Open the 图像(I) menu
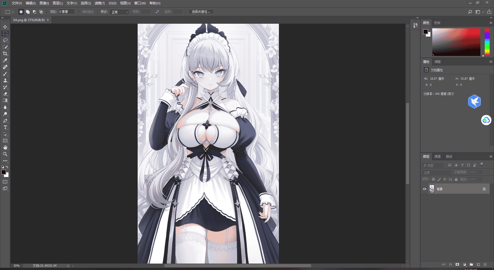Image resolution: width=494 pixels, height=270 pixels. tap(44, 3)
